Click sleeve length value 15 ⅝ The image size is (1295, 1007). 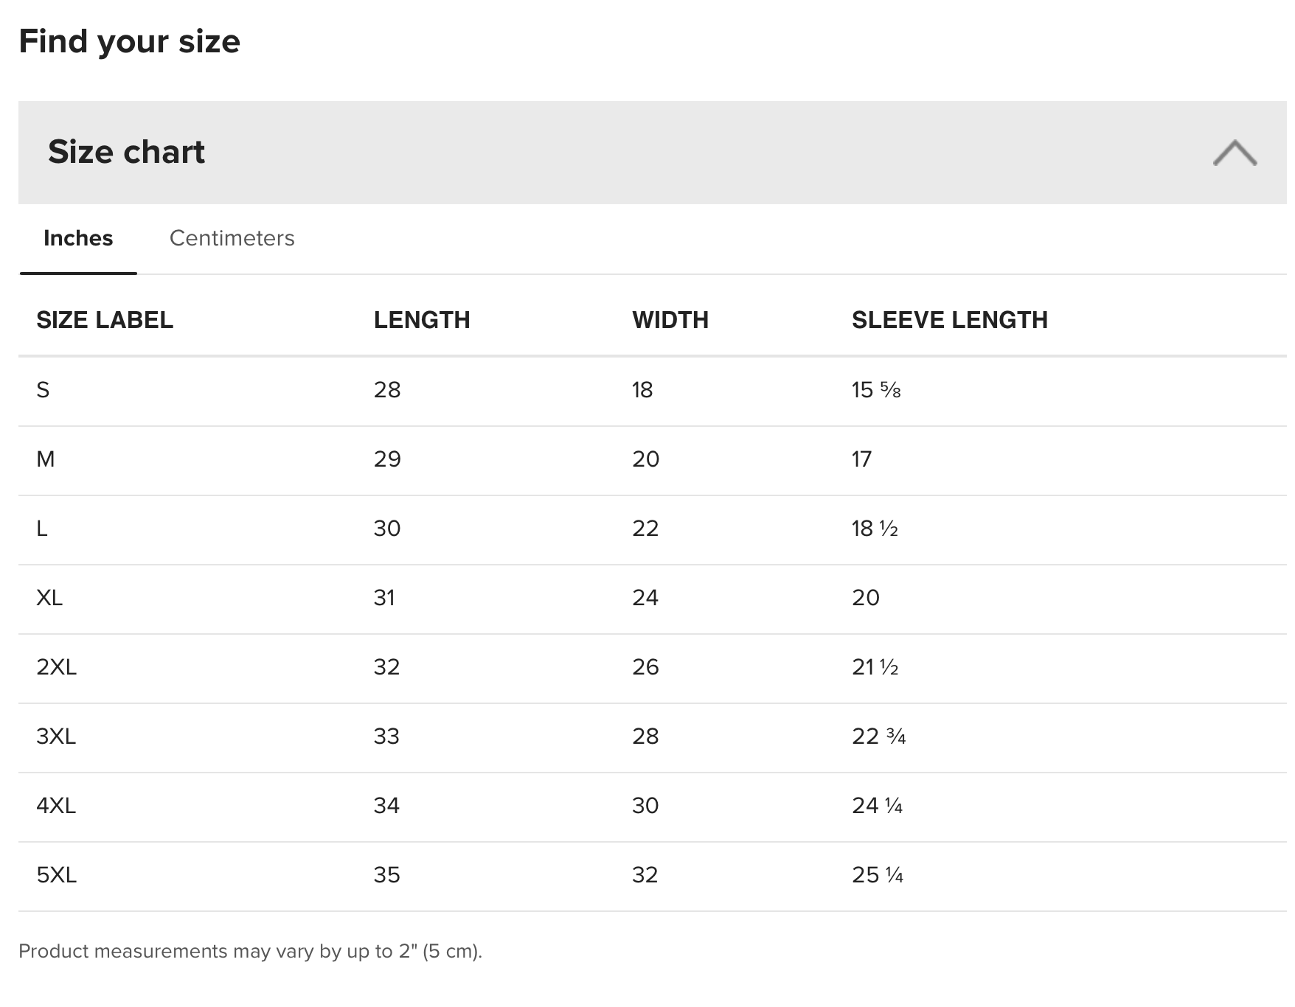click(876, 390)
